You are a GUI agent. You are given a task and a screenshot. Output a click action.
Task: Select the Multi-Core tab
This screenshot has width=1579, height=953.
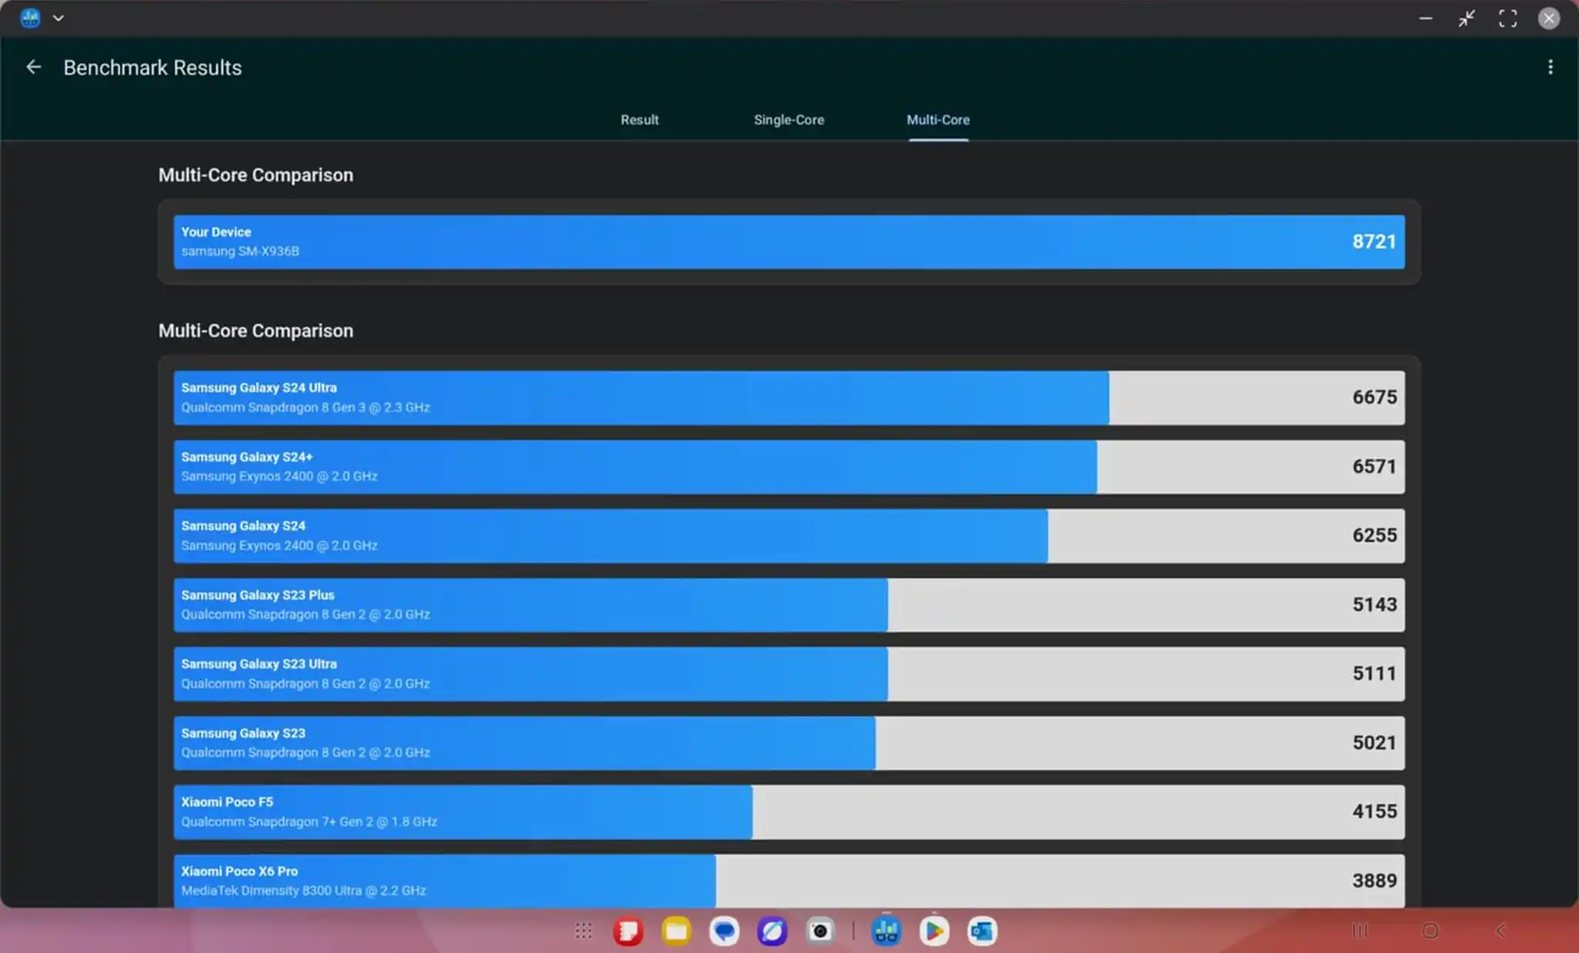point(938,120)
